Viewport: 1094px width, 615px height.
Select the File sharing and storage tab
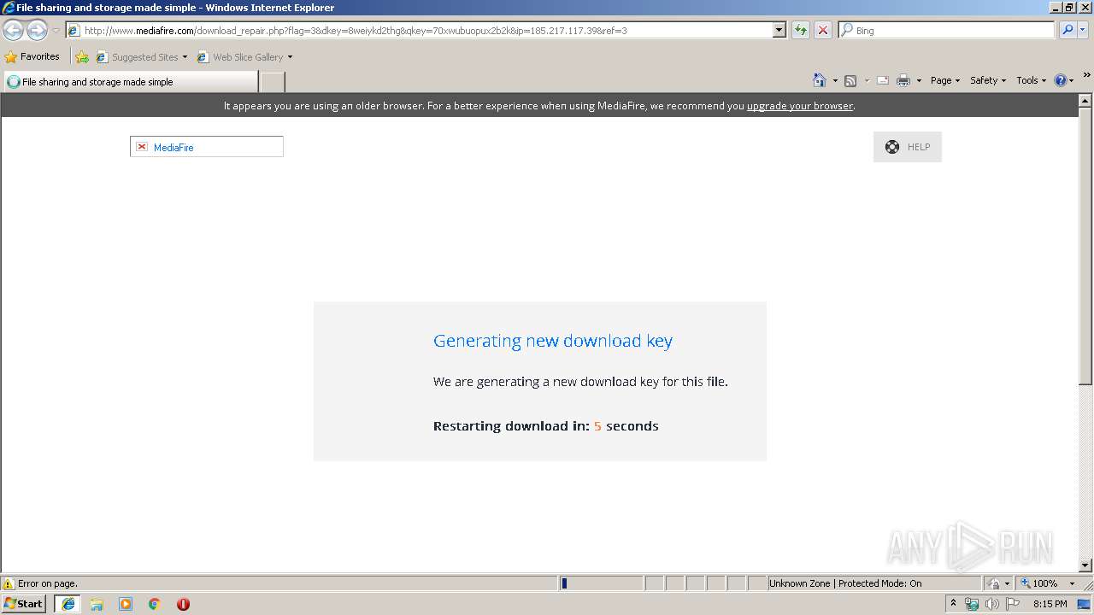130,82
